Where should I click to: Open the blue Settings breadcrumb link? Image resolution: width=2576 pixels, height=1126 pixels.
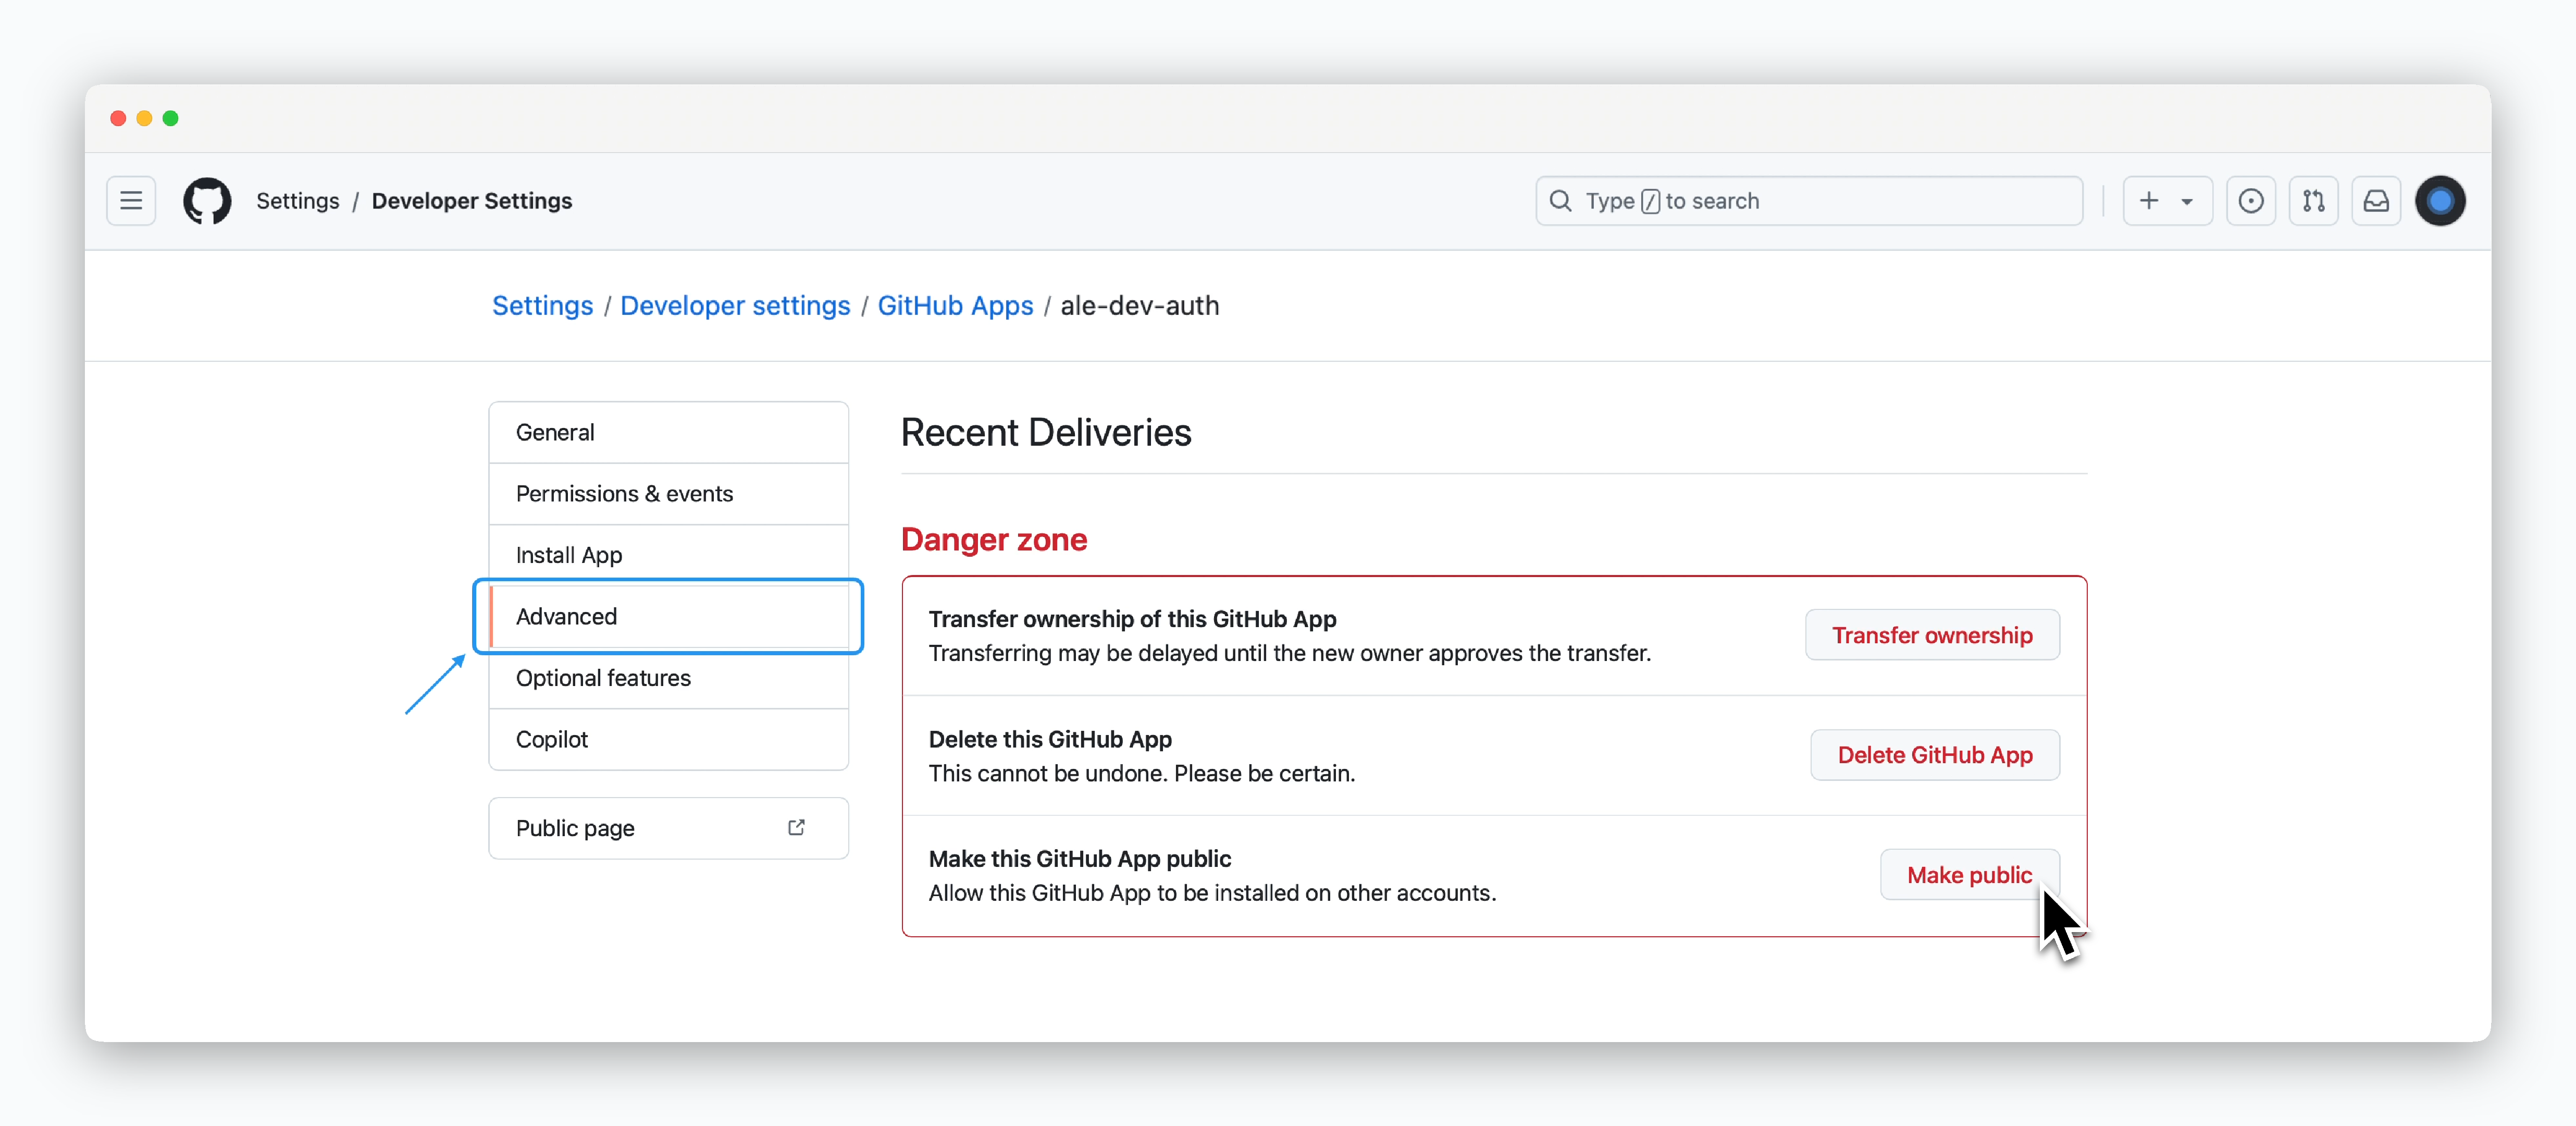pos(542,305)
